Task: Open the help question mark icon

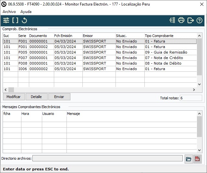Action: click(x=199, y=20)
